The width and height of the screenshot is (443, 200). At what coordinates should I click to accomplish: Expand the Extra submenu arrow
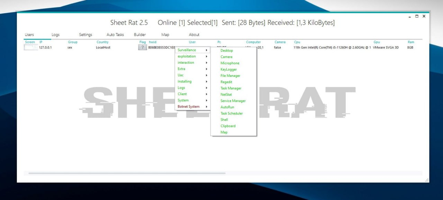pyautogui.click(x=207, y=69)
